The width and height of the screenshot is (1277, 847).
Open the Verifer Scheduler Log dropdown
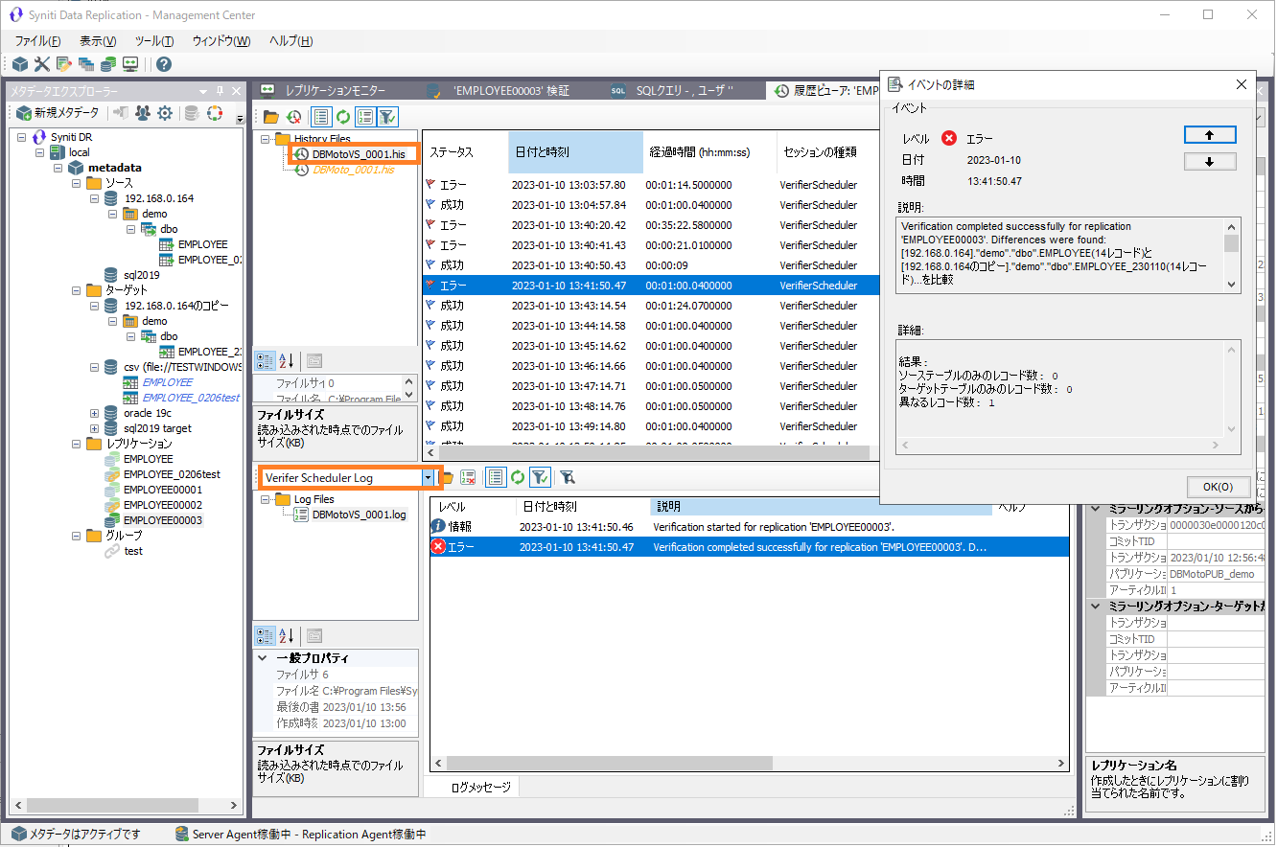(428, 477)
